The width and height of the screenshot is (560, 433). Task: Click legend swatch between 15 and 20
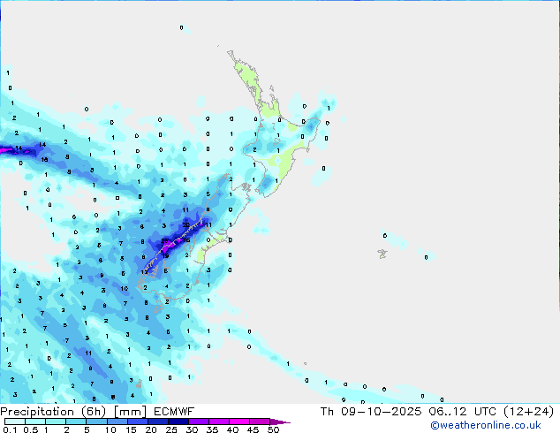click(137, 422)
